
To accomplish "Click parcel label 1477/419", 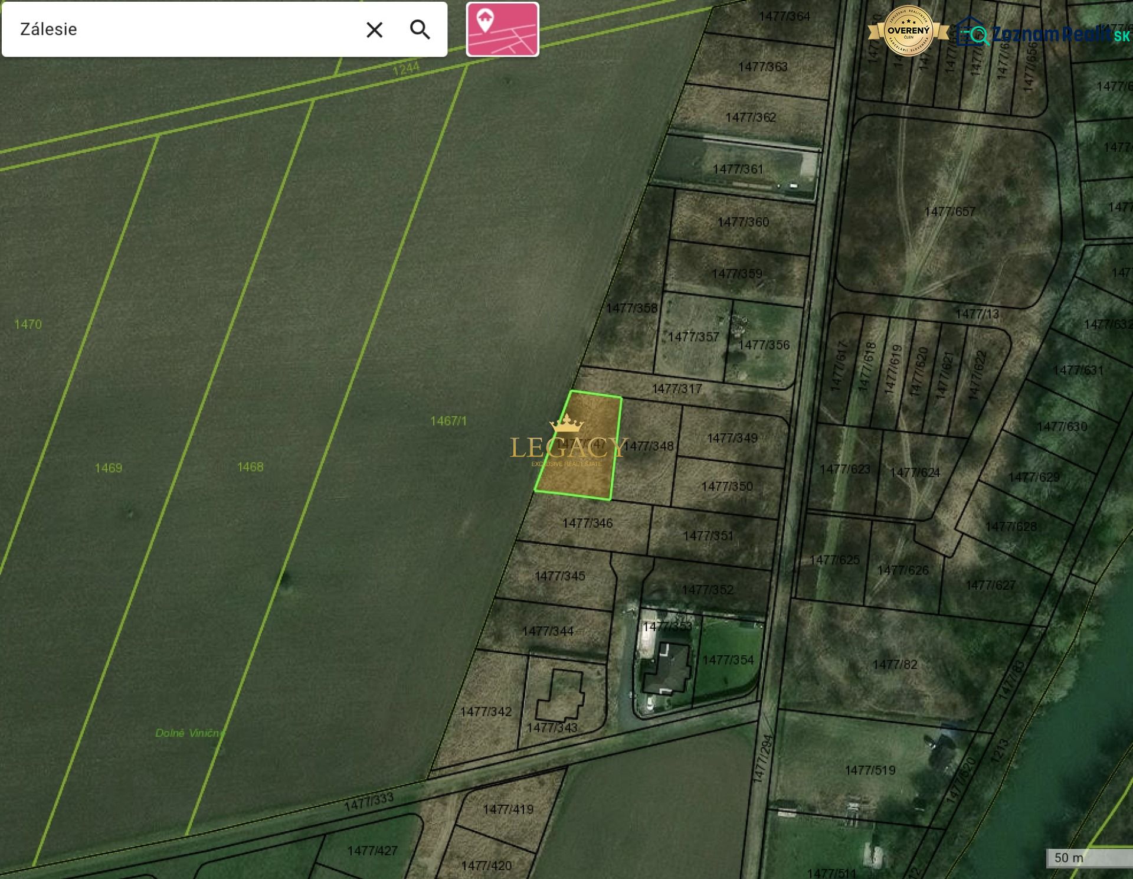I will point(508,809).
